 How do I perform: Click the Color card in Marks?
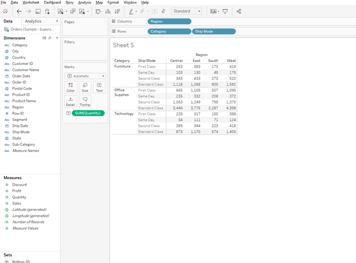[x=71, y=87]
